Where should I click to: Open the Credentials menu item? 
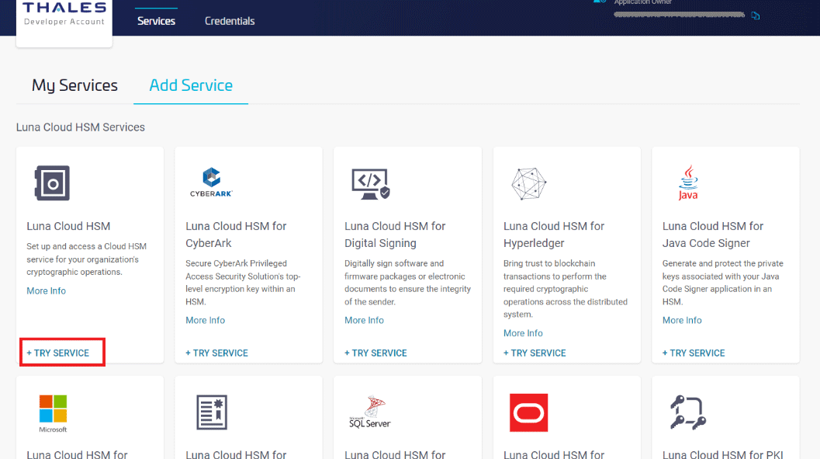click(x=230, y=21)
